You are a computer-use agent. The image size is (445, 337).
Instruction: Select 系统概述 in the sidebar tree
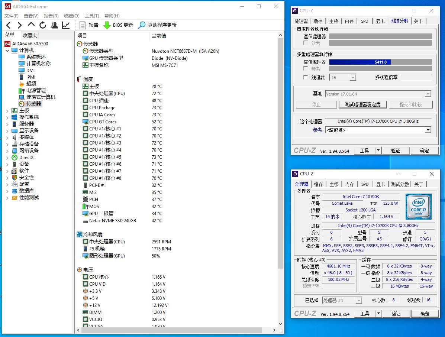[36, 57]
